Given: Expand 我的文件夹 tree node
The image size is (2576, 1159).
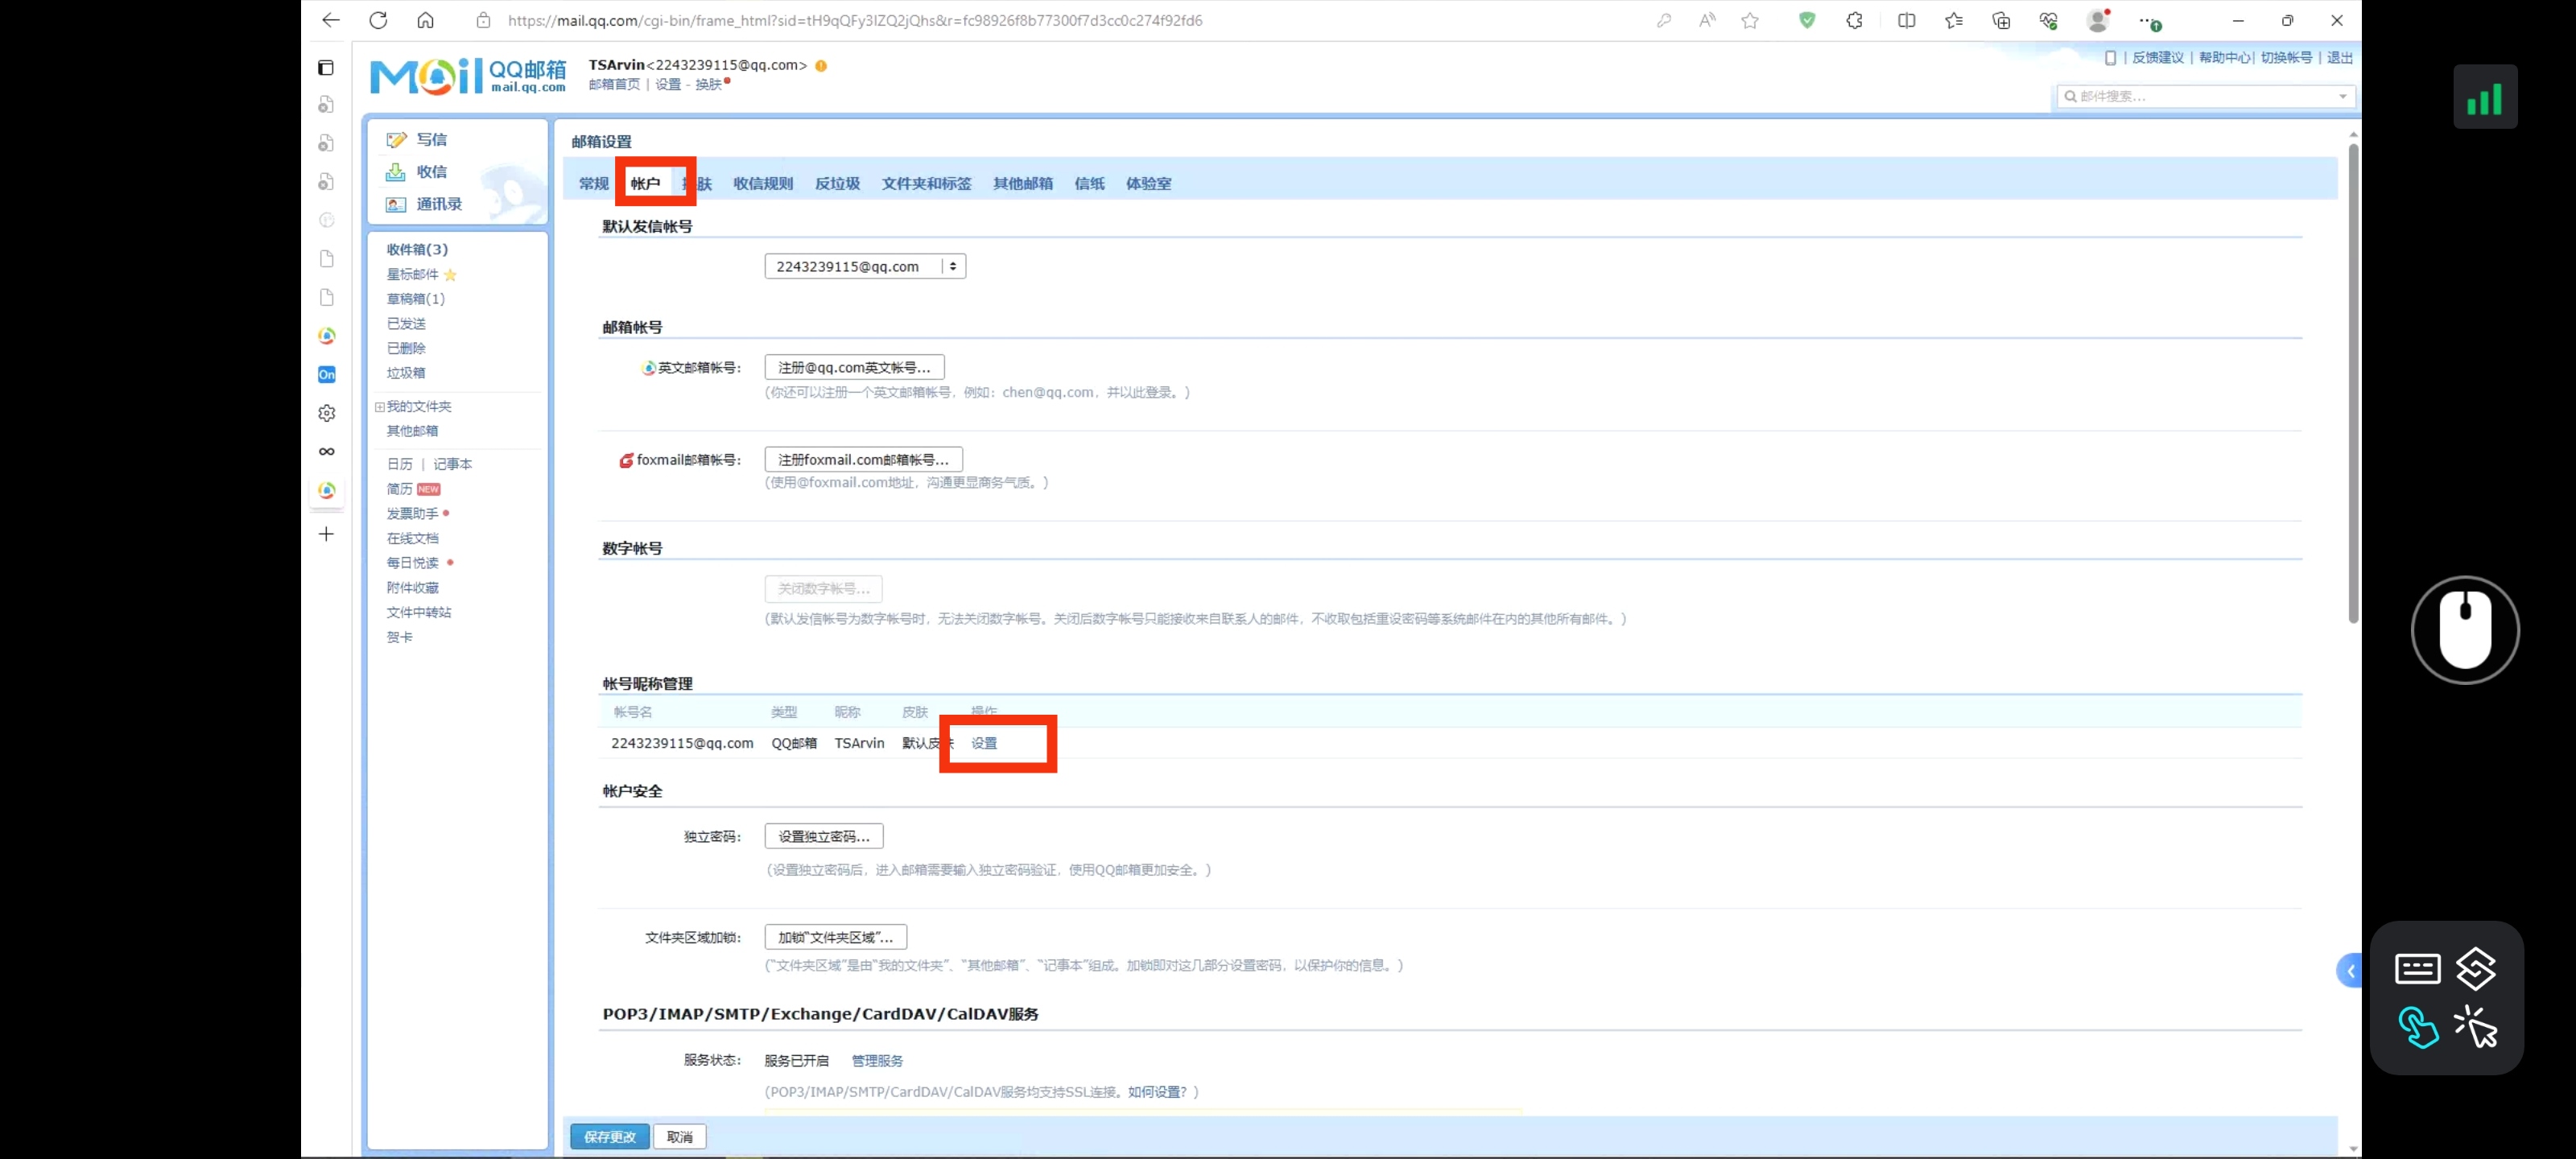Looking at the screenshot, I should (380, 407).
